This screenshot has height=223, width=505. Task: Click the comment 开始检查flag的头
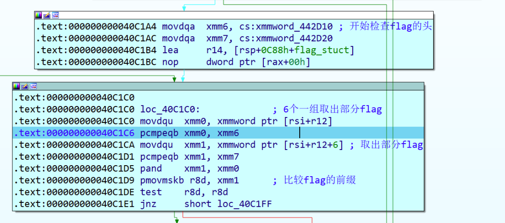click(x=390, y=27)
